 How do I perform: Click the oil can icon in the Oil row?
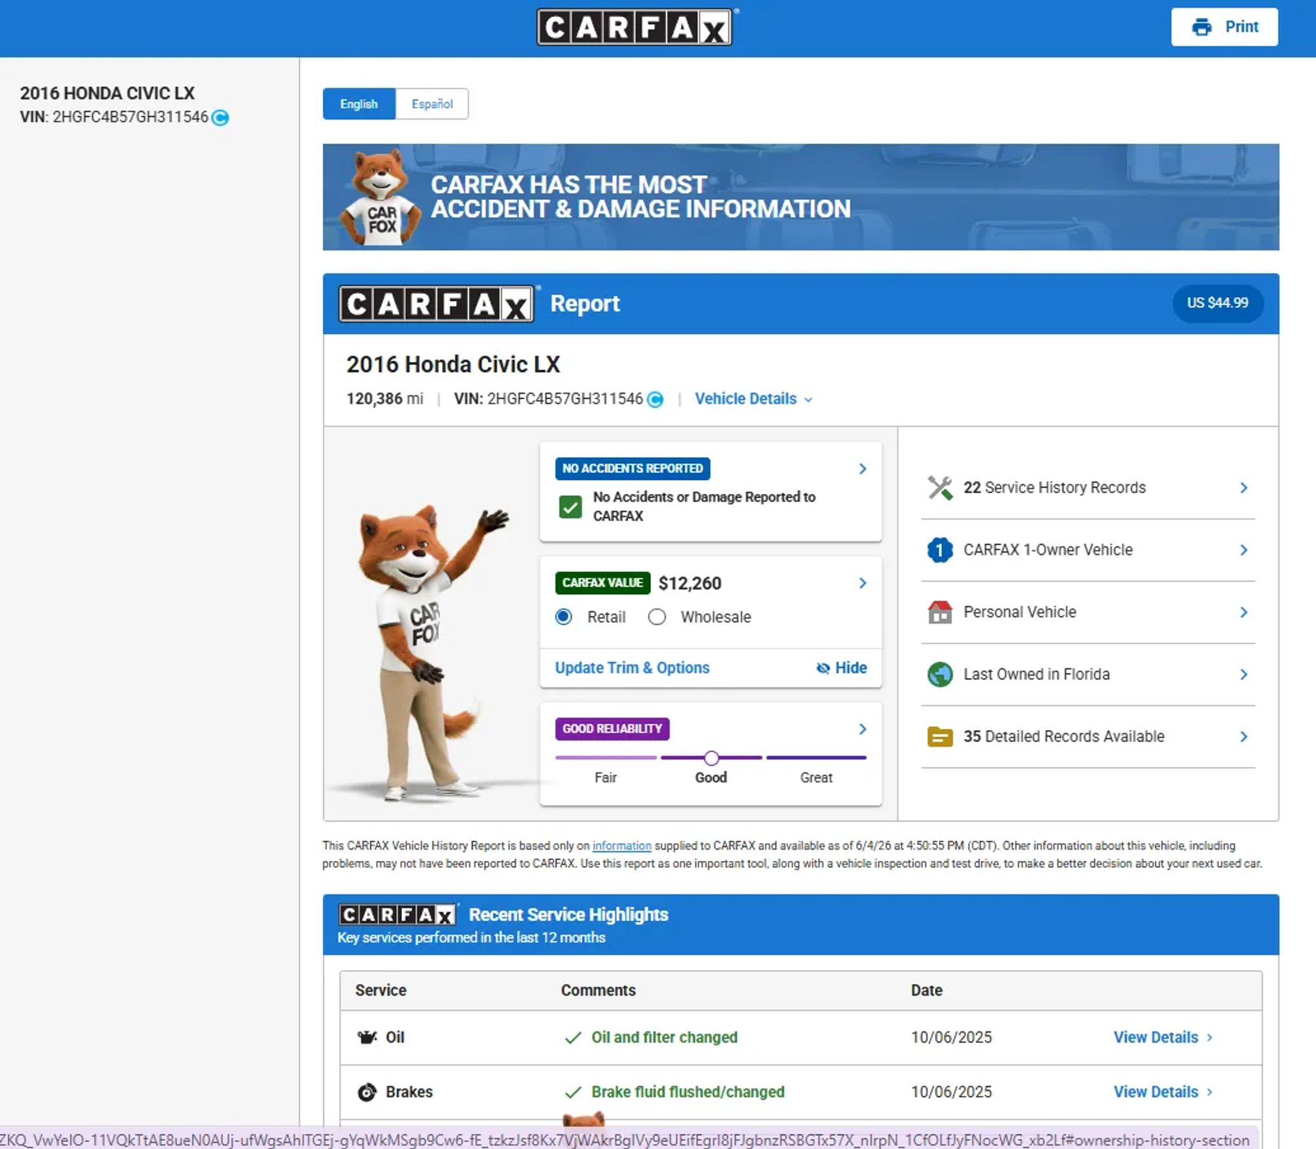click(x=367, y=1037)
